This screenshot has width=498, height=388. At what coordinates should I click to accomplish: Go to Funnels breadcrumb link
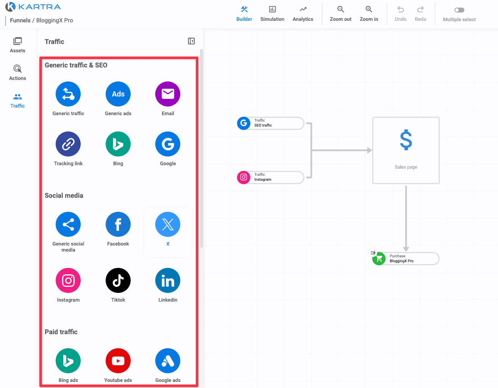click(20, 20)
